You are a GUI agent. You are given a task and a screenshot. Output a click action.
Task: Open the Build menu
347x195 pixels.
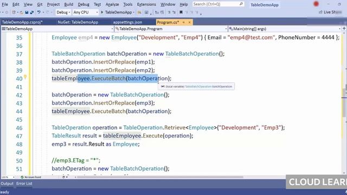pyautogui.click(x=69, y=4)
